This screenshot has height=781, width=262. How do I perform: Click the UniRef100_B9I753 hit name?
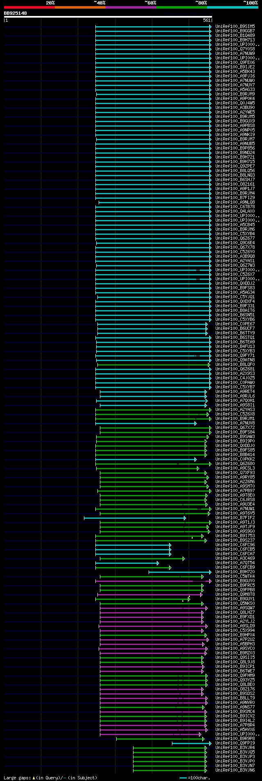click(x=235, y=536)
